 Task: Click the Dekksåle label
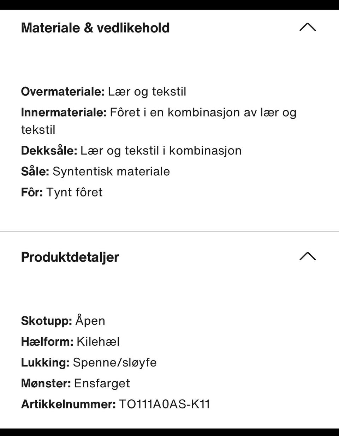pyautogui.click(x=49, y=151)
